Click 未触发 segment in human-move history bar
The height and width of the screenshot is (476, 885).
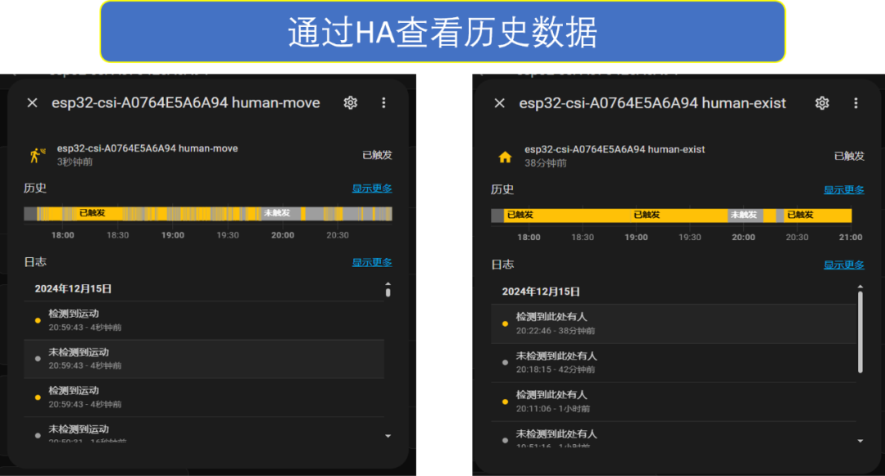coord(277,213)
